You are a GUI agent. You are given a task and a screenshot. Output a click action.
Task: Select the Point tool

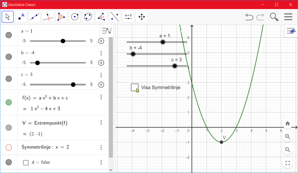click(x=21, y=17)
